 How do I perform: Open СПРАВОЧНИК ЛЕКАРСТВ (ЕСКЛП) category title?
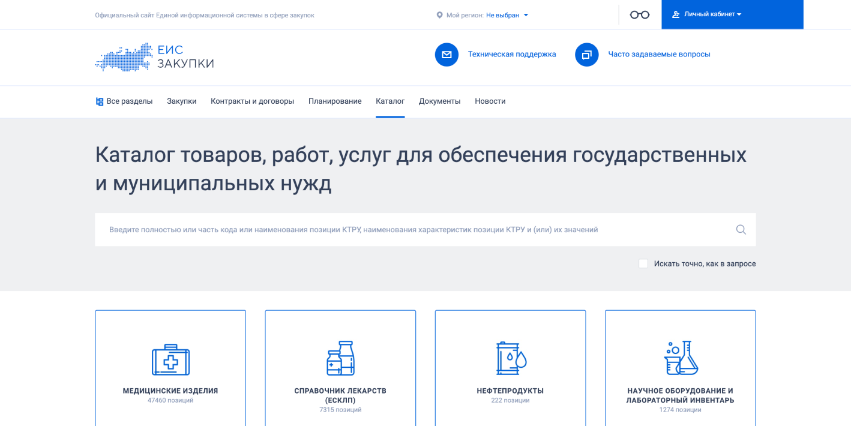(340, 395)
